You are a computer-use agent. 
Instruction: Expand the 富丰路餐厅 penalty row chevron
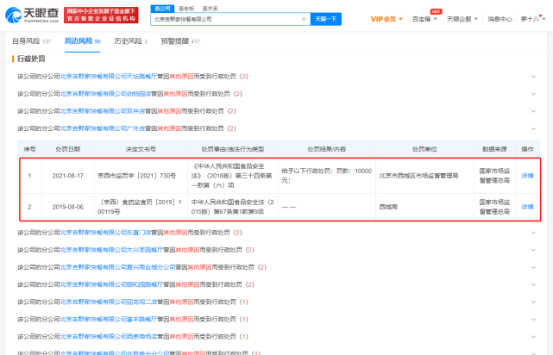533,319
